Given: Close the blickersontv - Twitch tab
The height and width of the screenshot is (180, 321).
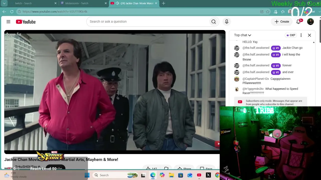Looking at the screenshot, I should pos(106,3).
